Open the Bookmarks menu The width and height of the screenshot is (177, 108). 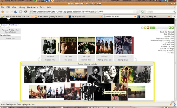pyautogui.click(x=32, y=7)
